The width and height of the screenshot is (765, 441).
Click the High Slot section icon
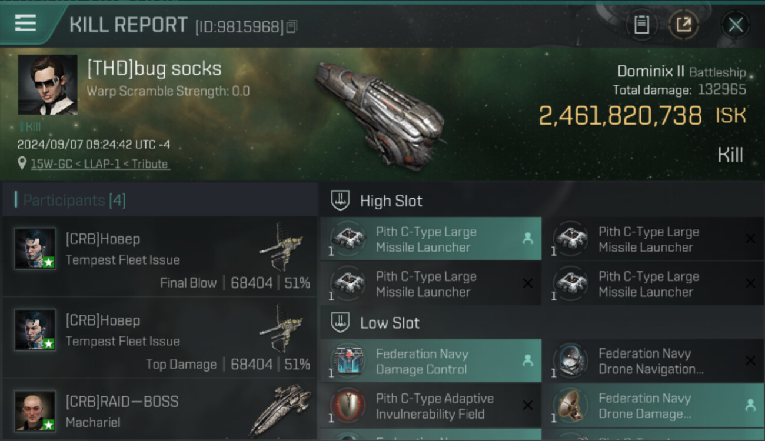tap(340, 201)
